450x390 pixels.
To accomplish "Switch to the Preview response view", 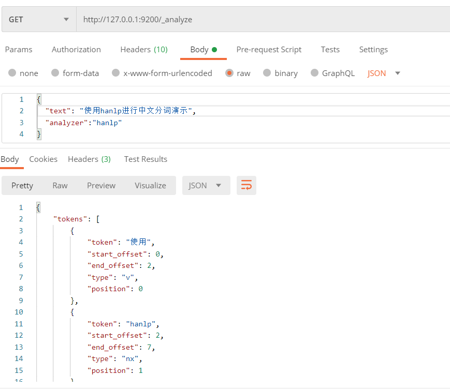I will point(101,185).
